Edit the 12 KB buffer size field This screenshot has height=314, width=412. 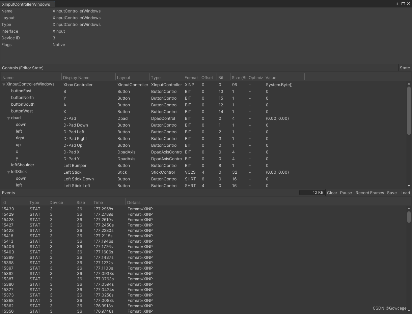pos(312,193)
